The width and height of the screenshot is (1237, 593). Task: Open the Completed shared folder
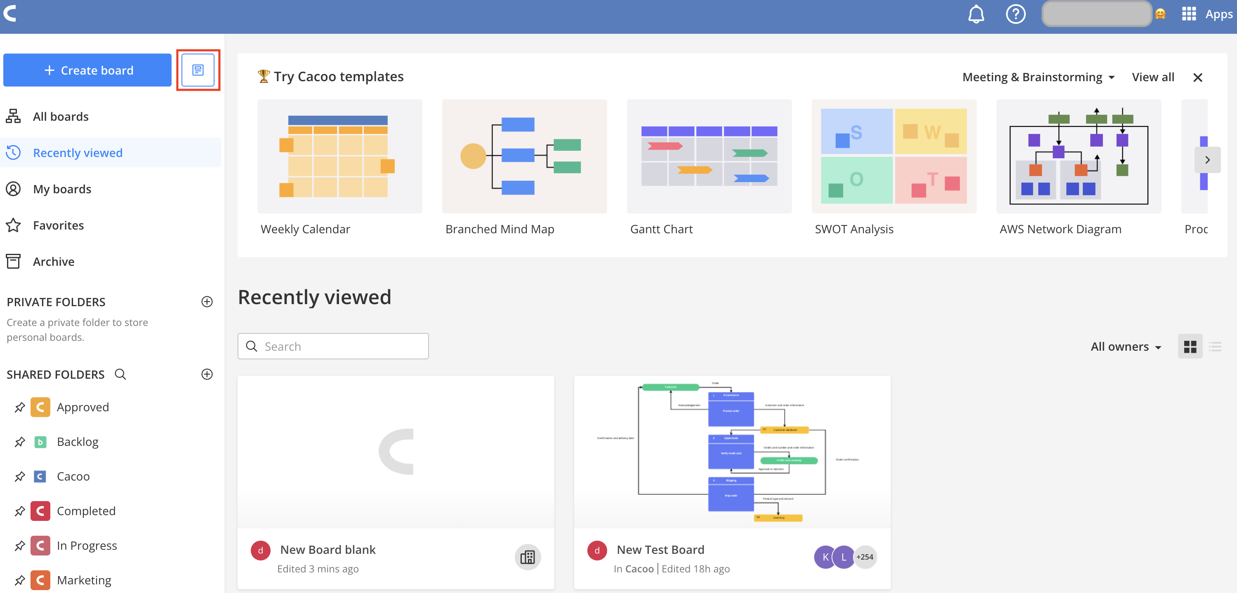click(86, 511)
